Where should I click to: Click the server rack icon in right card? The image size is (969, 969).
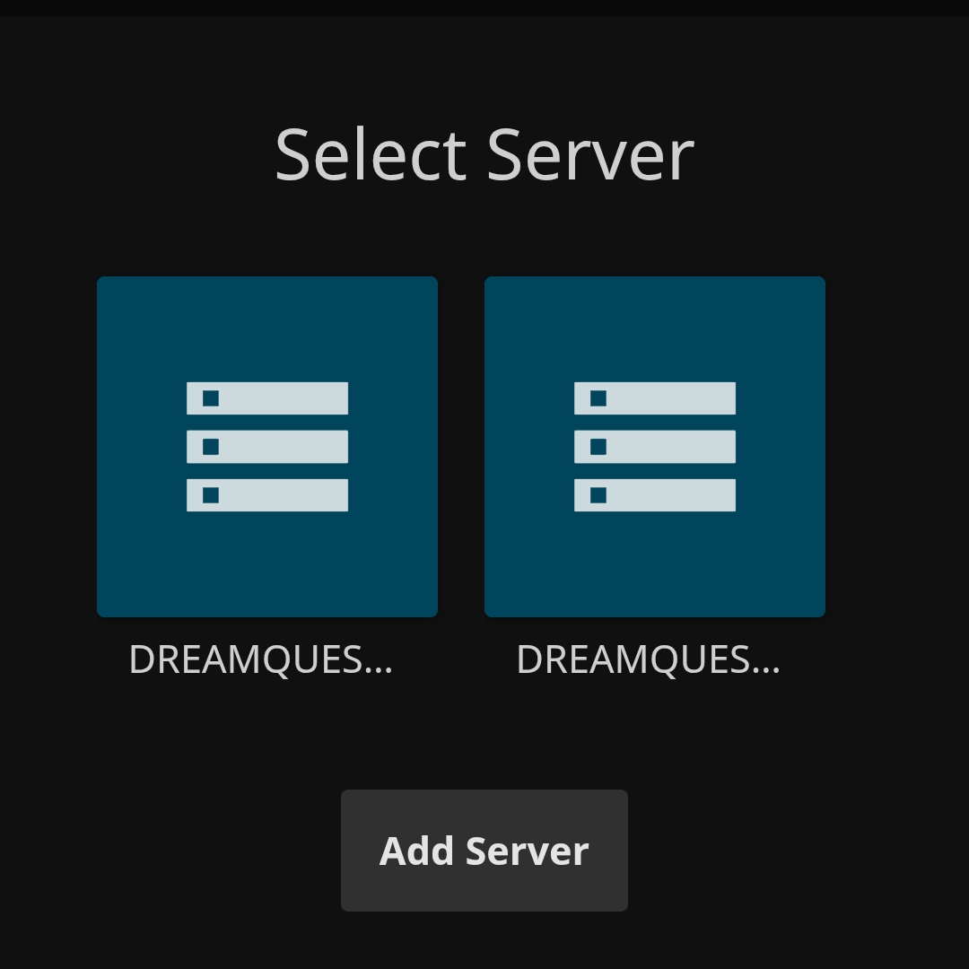pos(655,447)
